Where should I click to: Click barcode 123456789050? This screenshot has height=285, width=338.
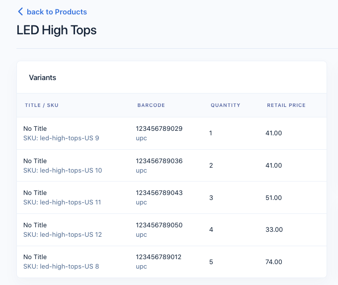pyautogui.click(x=159, y=225)
